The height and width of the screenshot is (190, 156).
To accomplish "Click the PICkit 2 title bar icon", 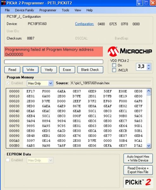I will pyautogui.click(x=3, y=3).
